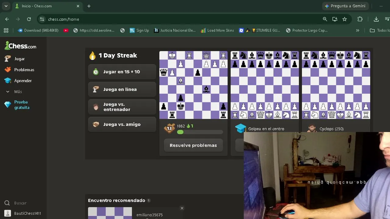390x219 pixels.
Task: Open Jugar in the sidebar
Action: [x=19, y=59]
